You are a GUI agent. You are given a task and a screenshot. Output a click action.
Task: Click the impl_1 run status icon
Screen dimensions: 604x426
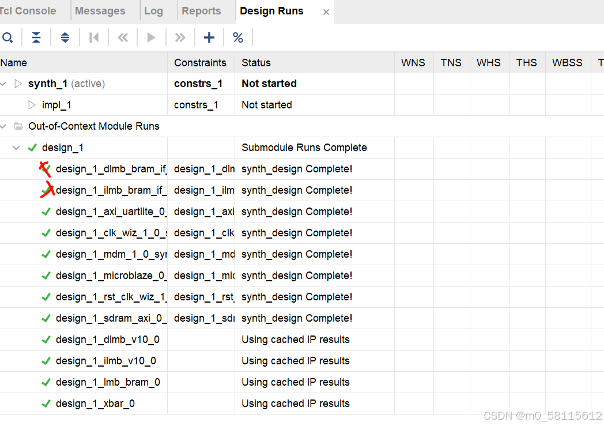[x=32, y=105]
